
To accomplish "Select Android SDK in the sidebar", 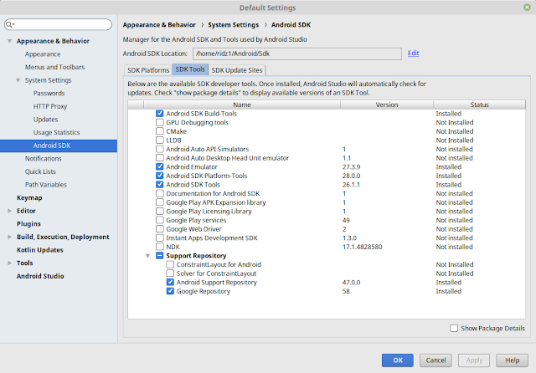I will point(59,146).
